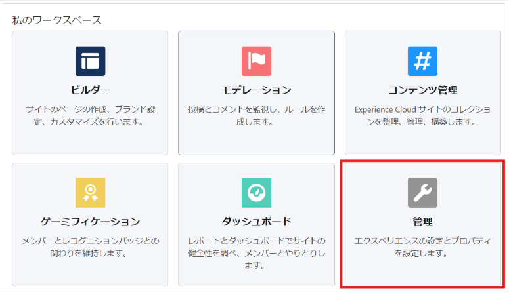Image resolution: width=509 pixels, height=293 pixels.
Task: Open the モデレーション tile title
Action: coord(256,90)
